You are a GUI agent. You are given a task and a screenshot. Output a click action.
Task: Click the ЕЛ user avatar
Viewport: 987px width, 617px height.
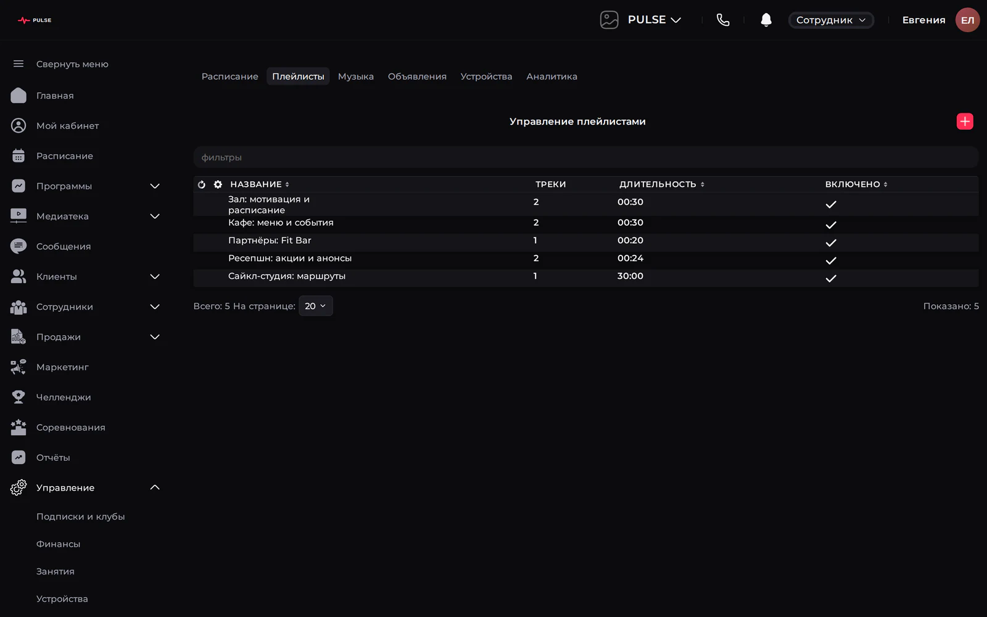967,20
